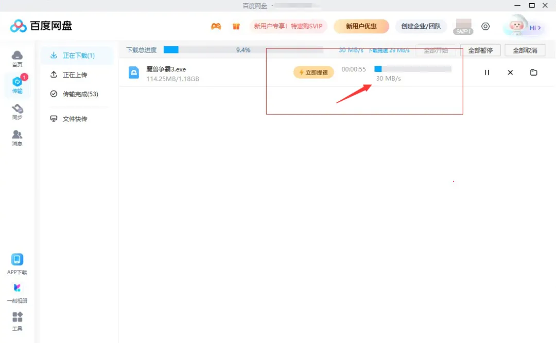556x343 pixels.
Task: Click the 立即提速 speed-up button
Action: (314, 73)
